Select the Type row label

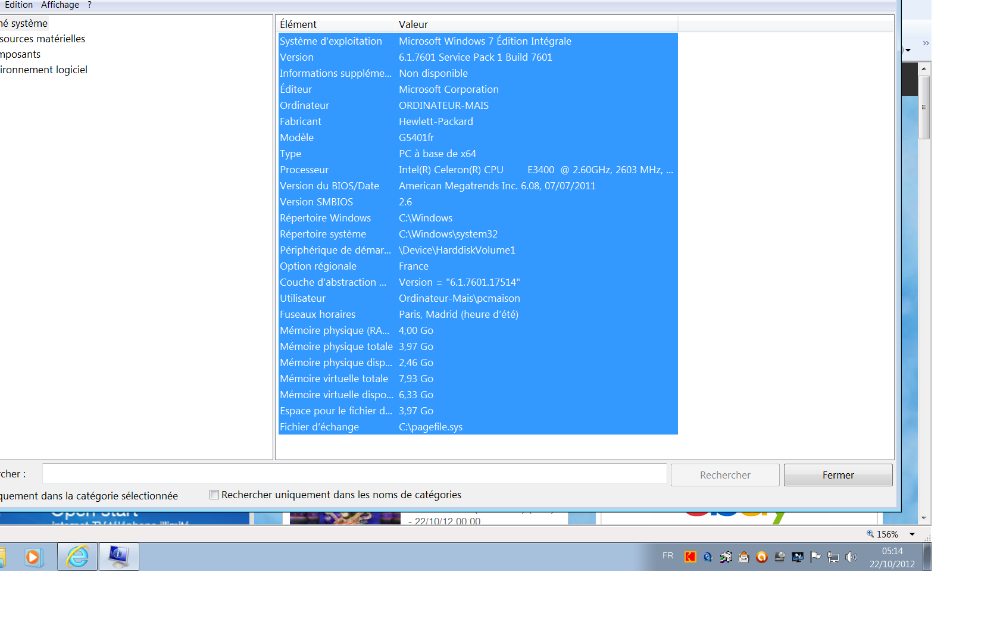pos(290,154)
